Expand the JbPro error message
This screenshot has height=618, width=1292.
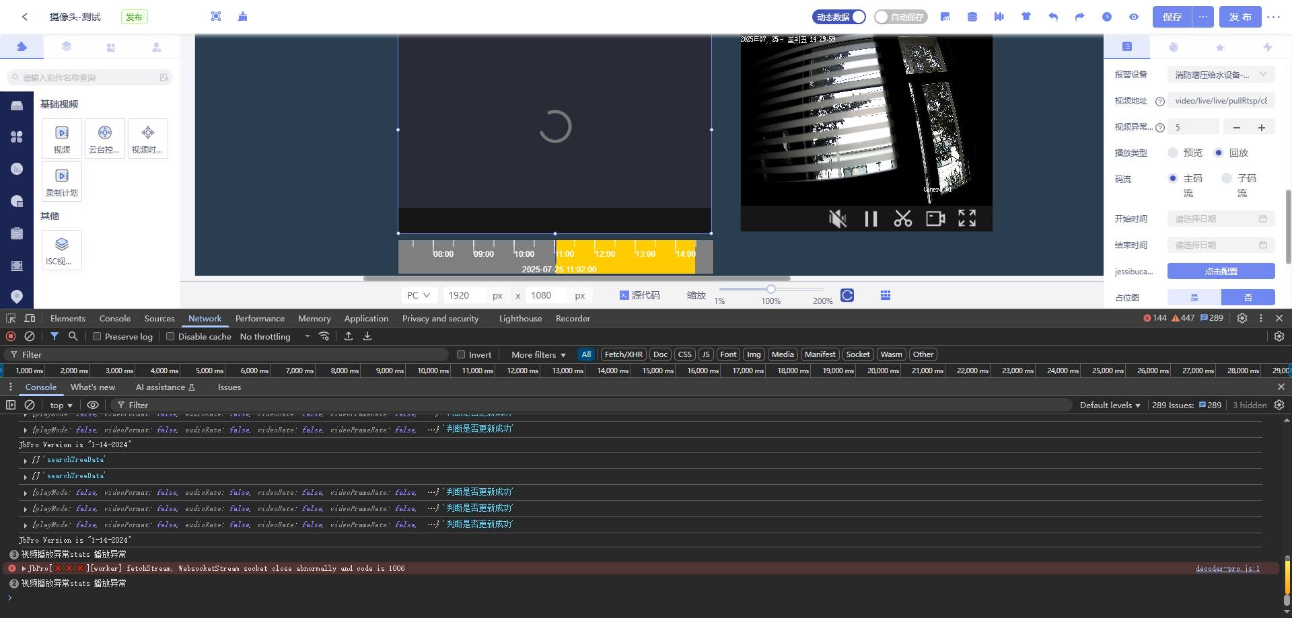[x=24, y=568]
